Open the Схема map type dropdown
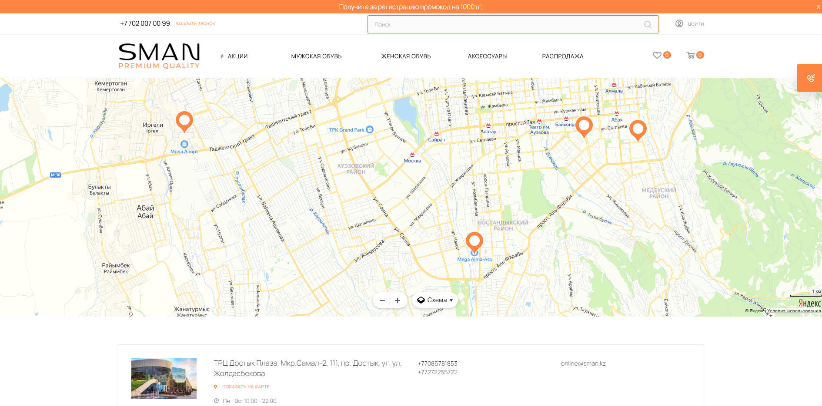Viewport: 822px width, 406px height. coord(435,300)
